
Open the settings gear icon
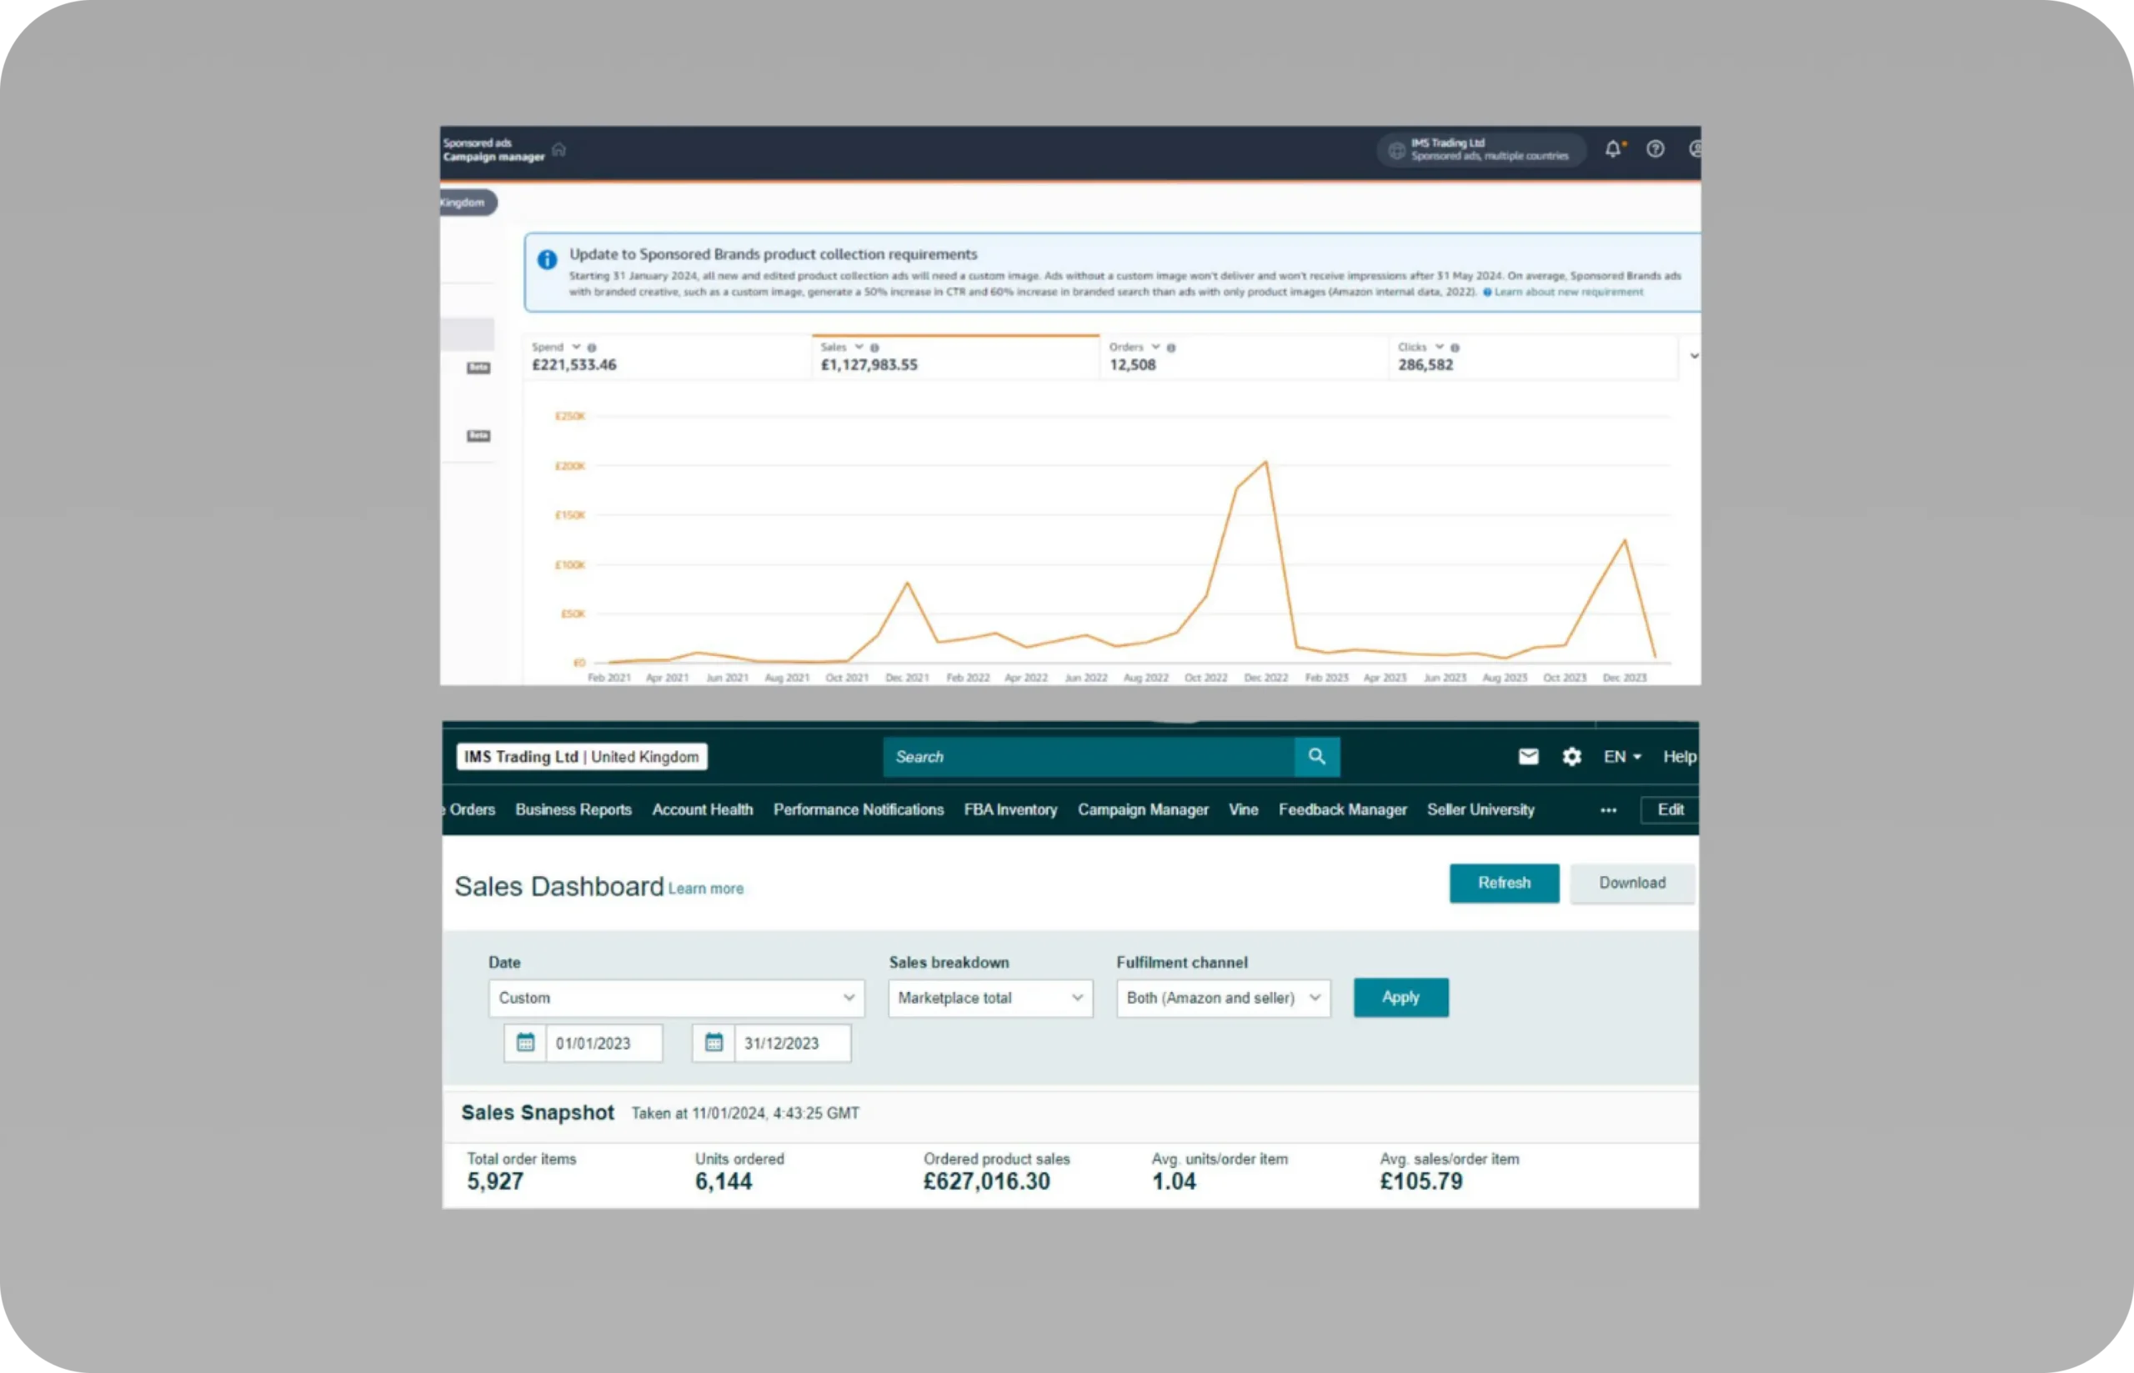tap(1571, 756)
